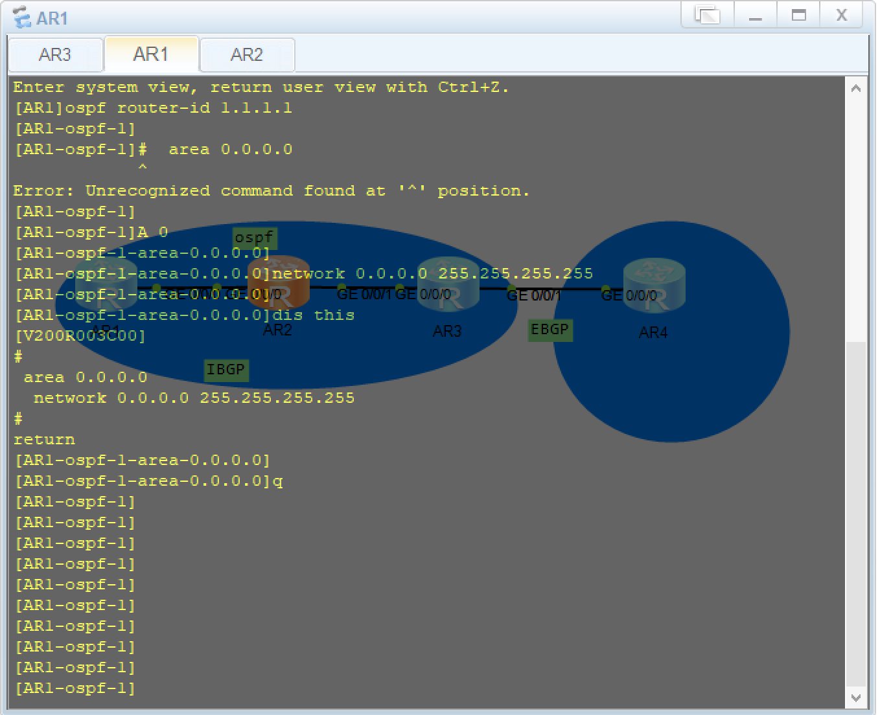Click the AR3 router icon in topology
This screenshot has height=715, width=880.
pos(448,284)
